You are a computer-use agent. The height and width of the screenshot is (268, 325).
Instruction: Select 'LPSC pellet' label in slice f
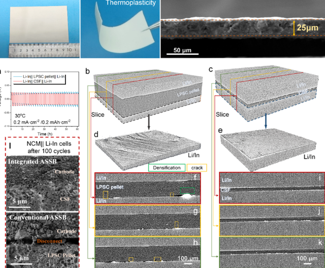pyautogui.click(x=110, y=187)
